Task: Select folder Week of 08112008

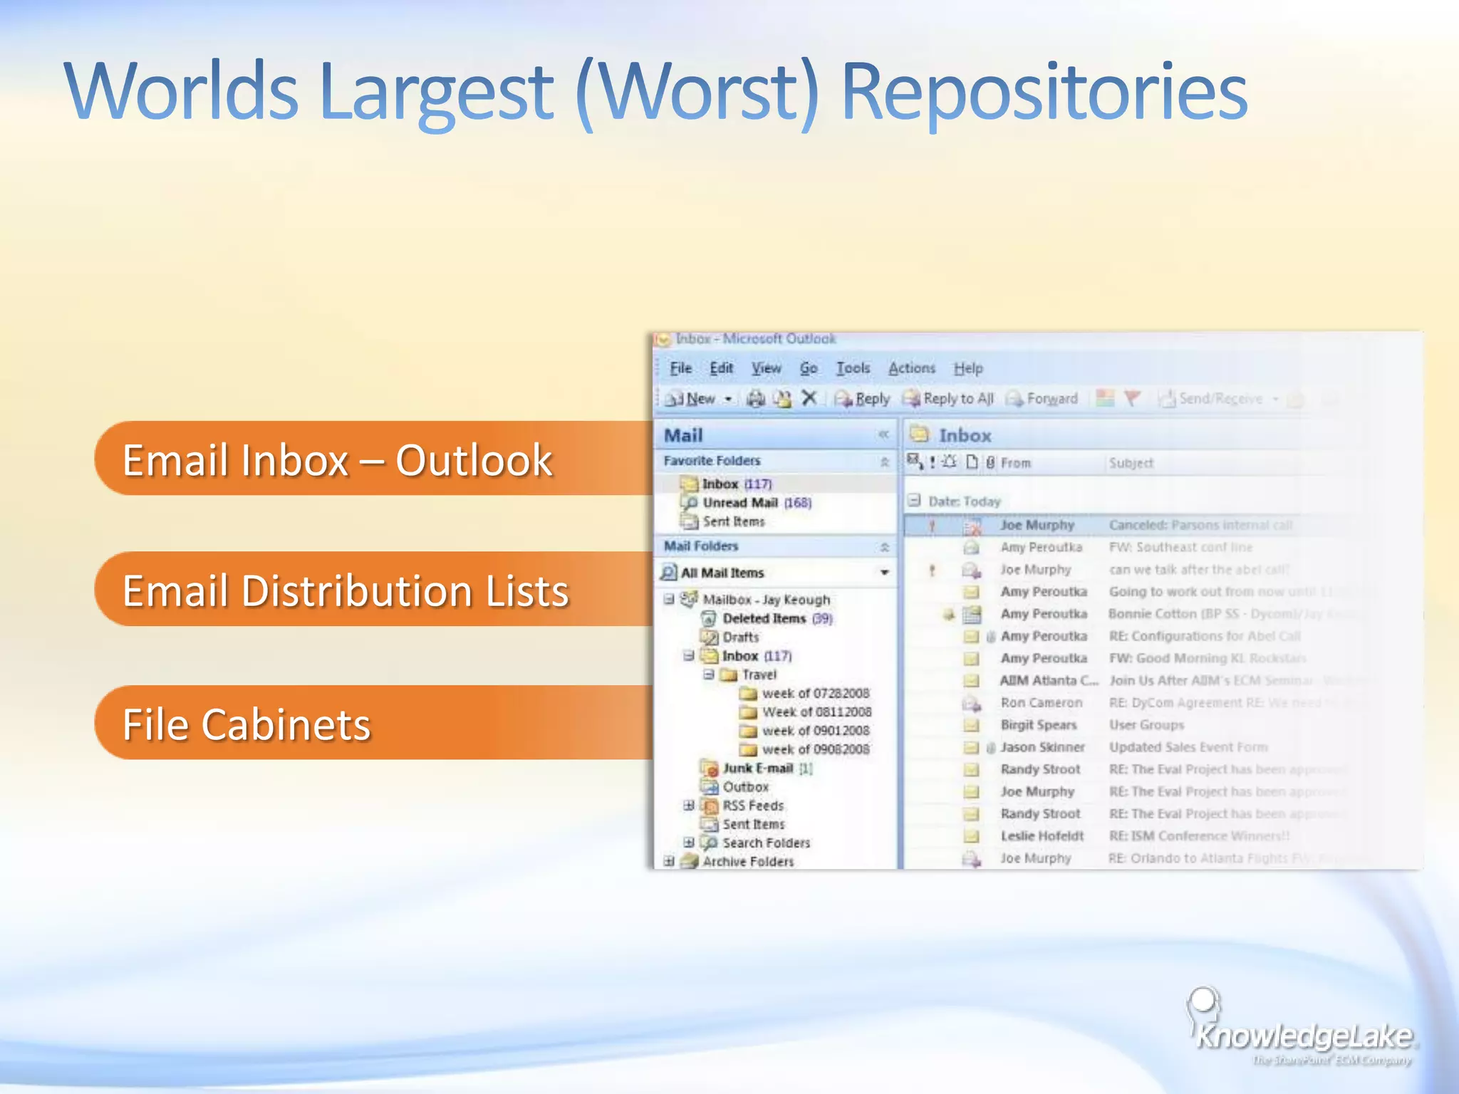Action: [805, 712]
